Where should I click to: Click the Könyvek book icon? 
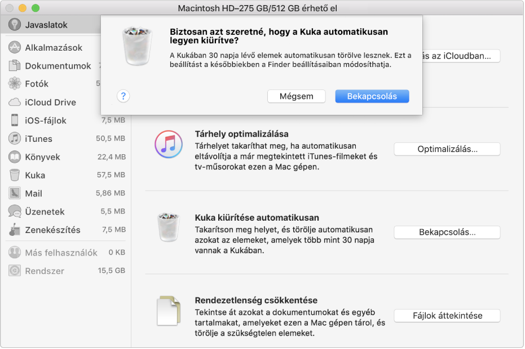click(x=15, y=157)
